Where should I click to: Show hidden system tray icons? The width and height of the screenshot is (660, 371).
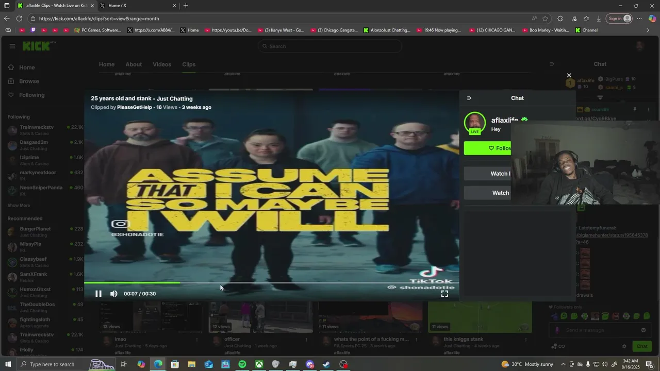(563, 364)
